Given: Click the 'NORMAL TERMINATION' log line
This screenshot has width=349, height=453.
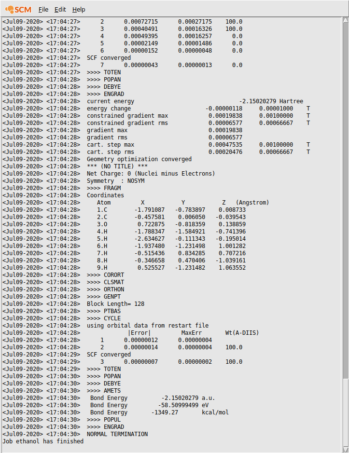Looking at the screenshot, I should (x=117, y=434).
